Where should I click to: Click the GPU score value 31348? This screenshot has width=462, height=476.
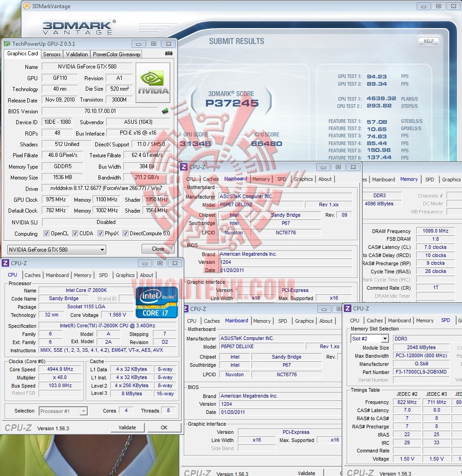coord(195,144)
